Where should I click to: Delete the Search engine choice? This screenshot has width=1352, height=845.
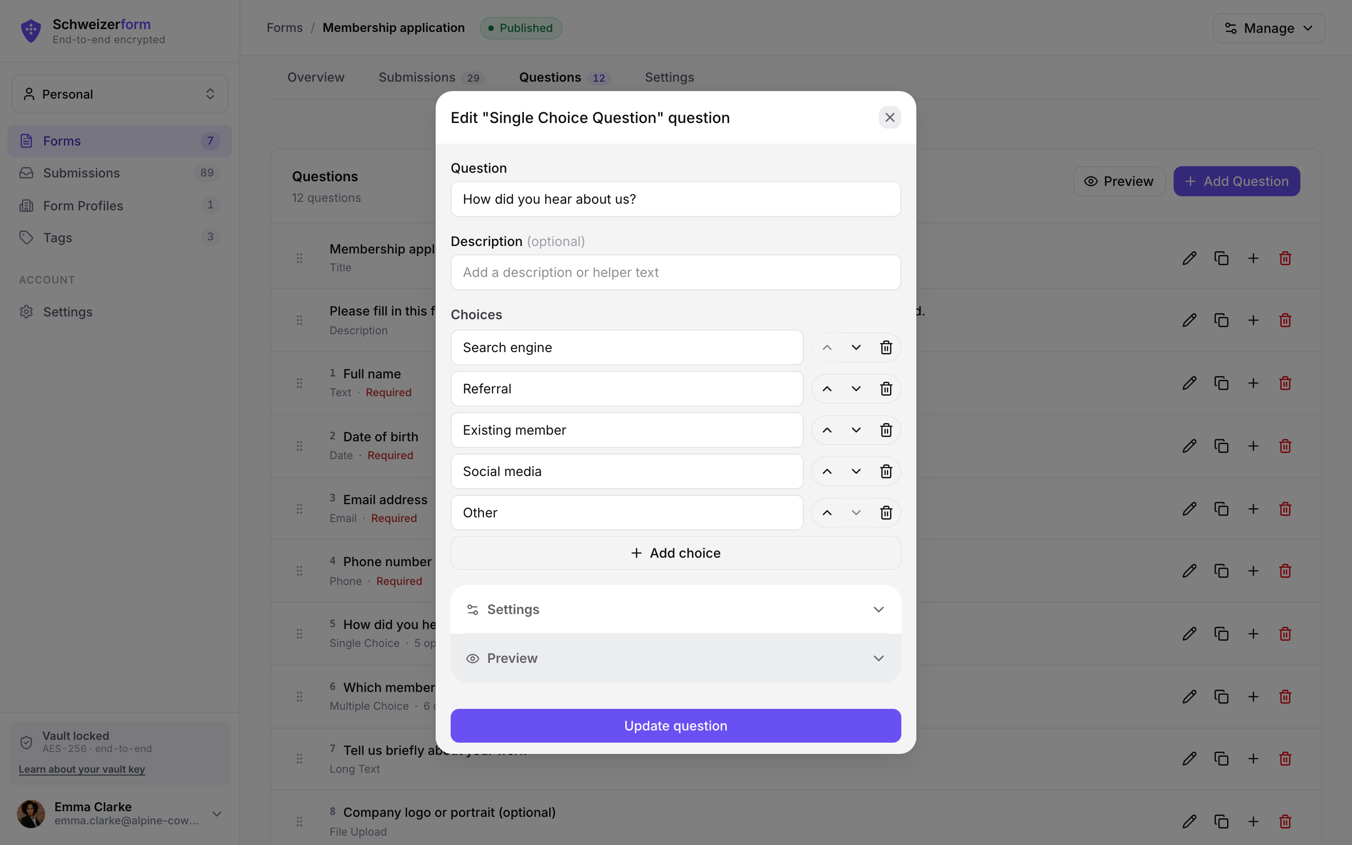click(x=886, y=347)
